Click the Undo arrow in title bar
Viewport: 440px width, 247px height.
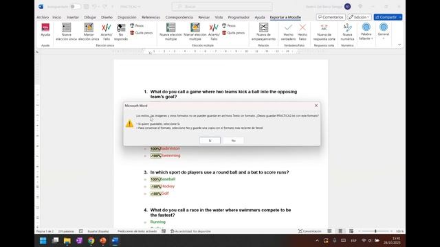(x=95, y=6)
